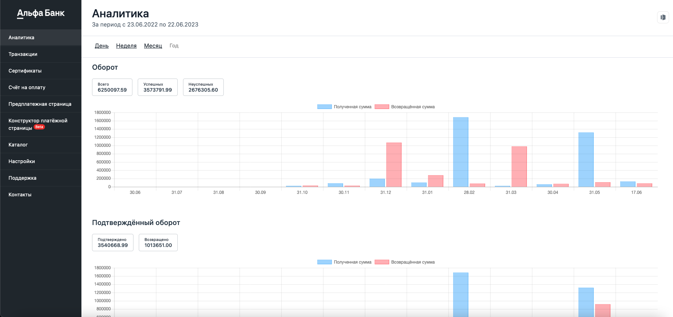Viewport: 673px width, 317px height.
Task: Click the Альфа Банк logo
Action: click(41, 13)
